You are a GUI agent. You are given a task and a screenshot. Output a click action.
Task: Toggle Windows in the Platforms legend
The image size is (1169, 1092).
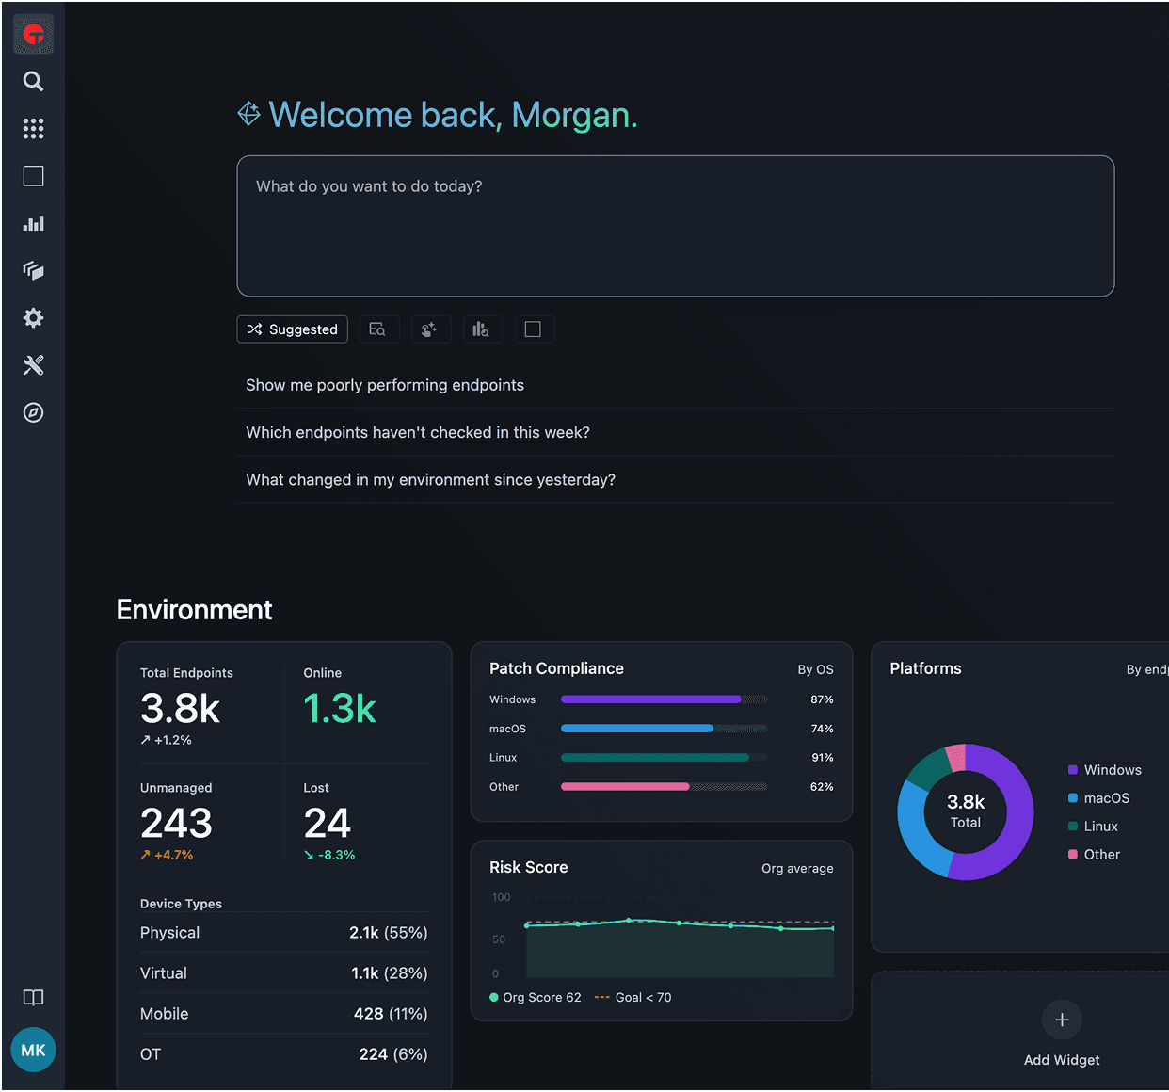[x=1105, y=769]
